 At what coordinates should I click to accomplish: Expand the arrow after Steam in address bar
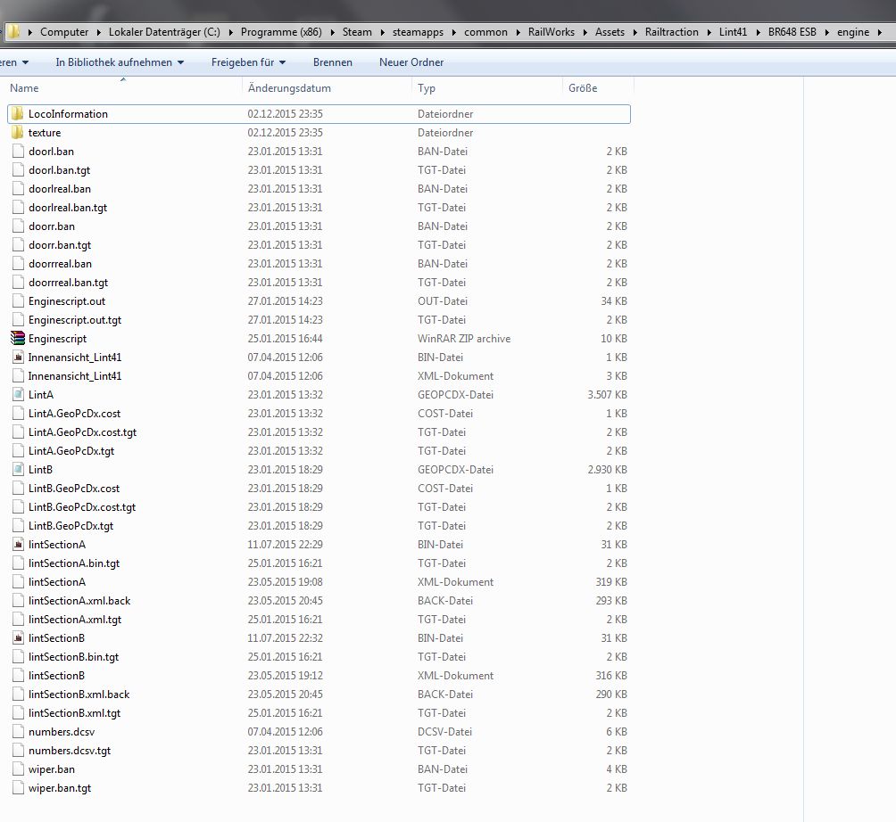(x=382, y=32)
